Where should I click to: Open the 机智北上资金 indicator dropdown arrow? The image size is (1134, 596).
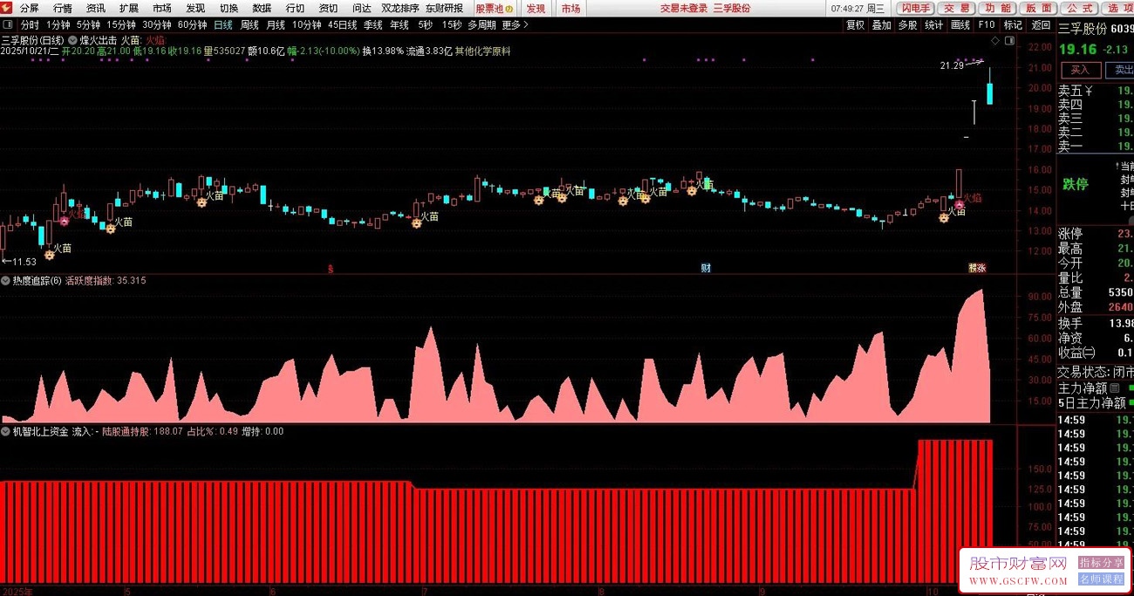[6, 431]
